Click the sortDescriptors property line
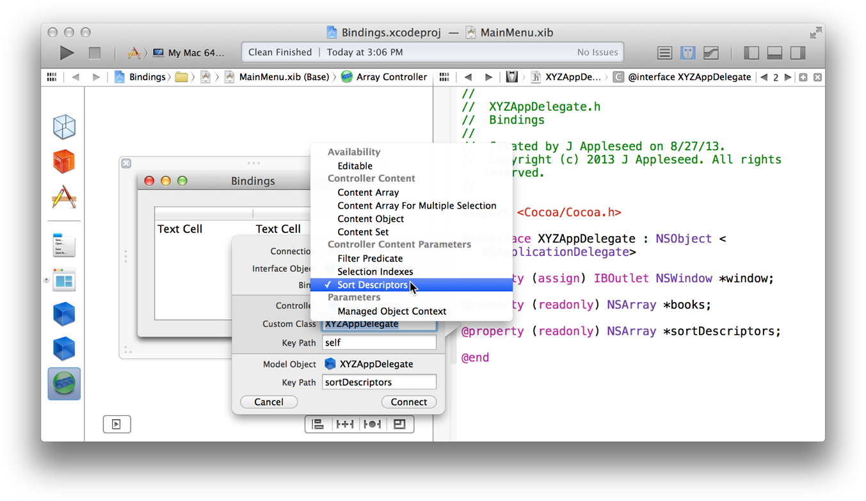Screen dimensions: 866x501 pyautogui.click(x=621, y=331)
